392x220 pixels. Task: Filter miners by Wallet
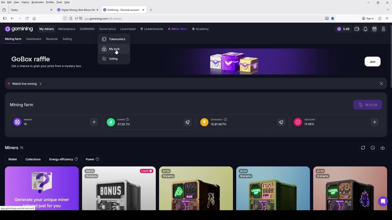13,159
